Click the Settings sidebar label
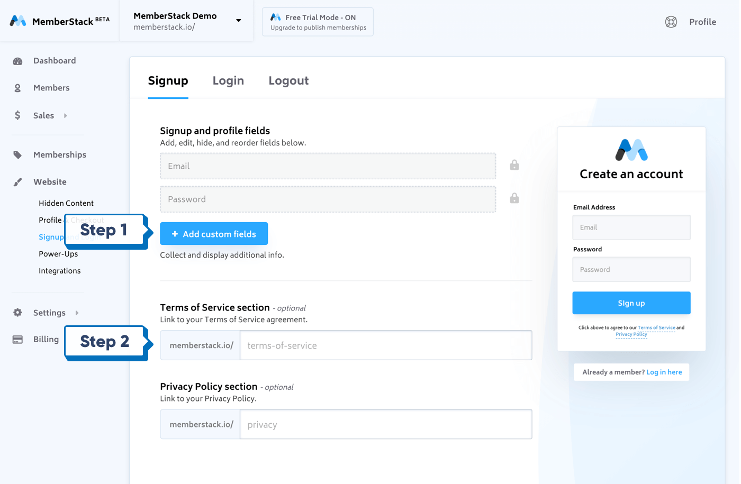The width and height of the screenshot is (741, 484). point(49,313)
